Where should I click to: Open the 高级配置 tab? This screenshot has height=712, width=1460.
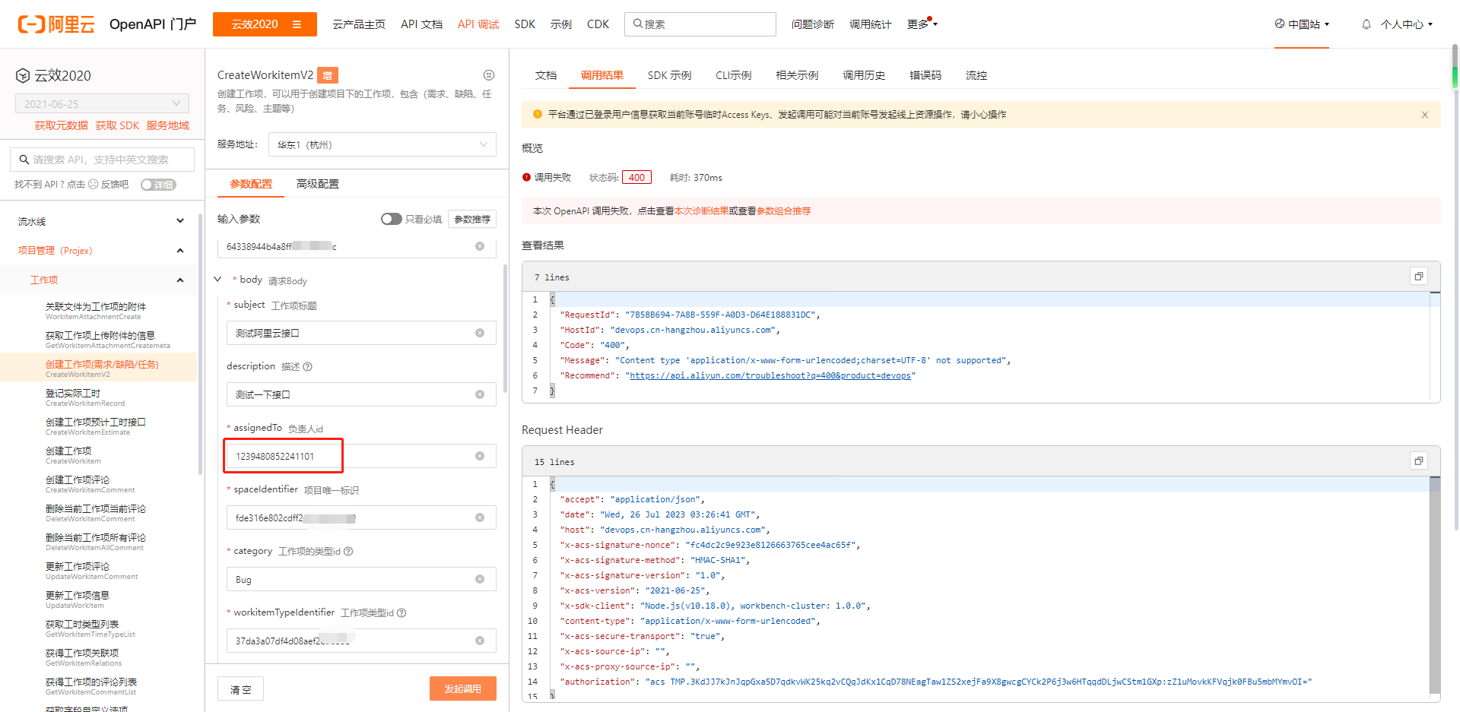tap(318, 184)
